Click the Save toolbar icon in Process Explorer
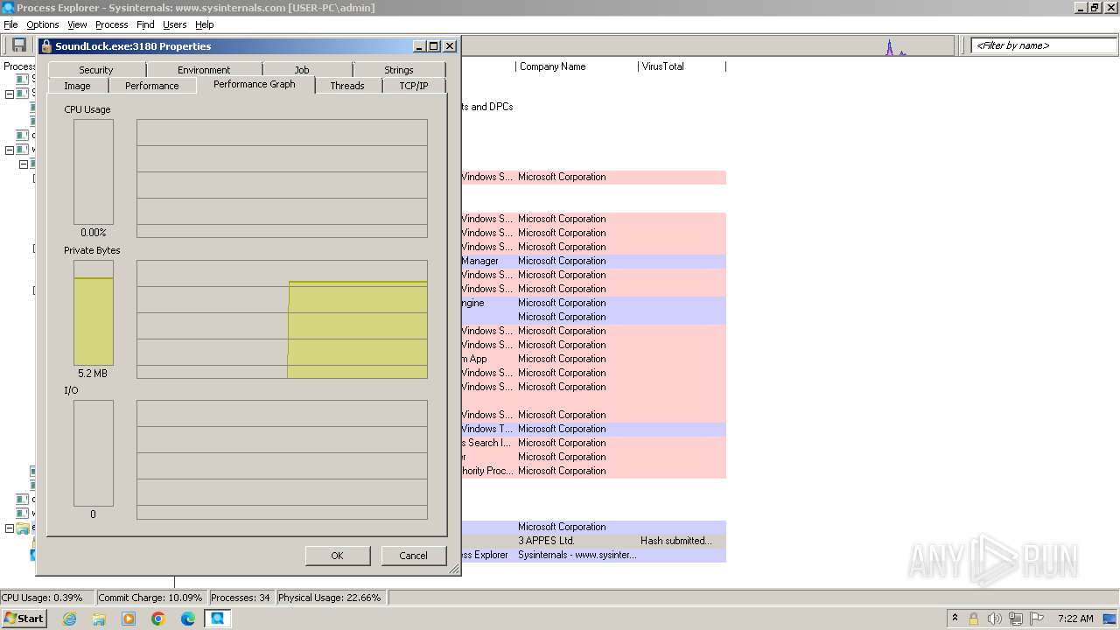 (x=18, y=45)
